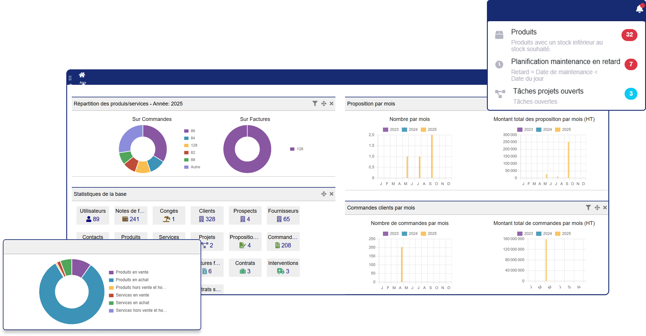
Task: Click move icon on Répartition des produits/services
Action: point(324,103)
